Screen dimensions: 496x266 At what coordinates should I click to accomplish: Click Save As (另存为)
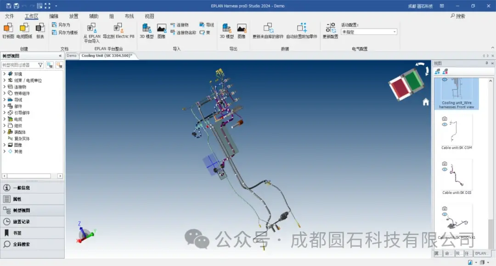click(x=61, y=25)
